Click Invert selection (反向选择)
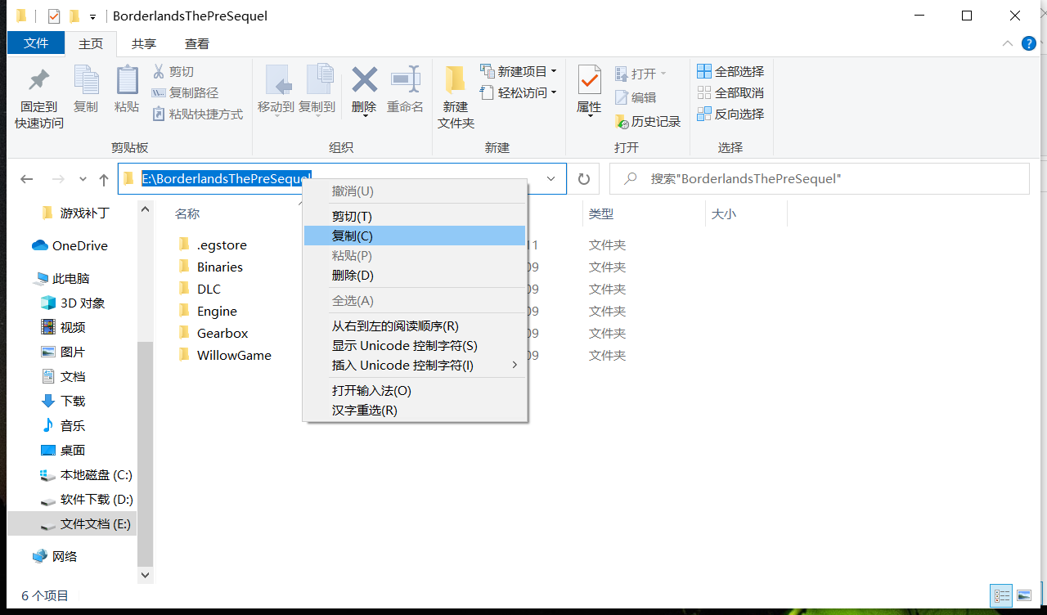The width and height of the screenshot is (1047, 615). pyautogui.click(x=730, y=114)
